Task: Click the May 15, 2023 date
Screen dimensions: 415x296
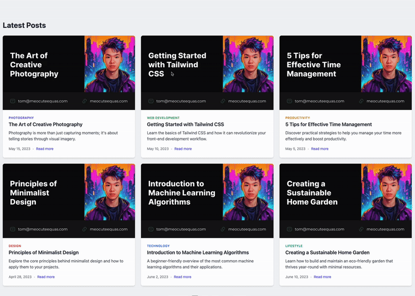Action: 19,149
